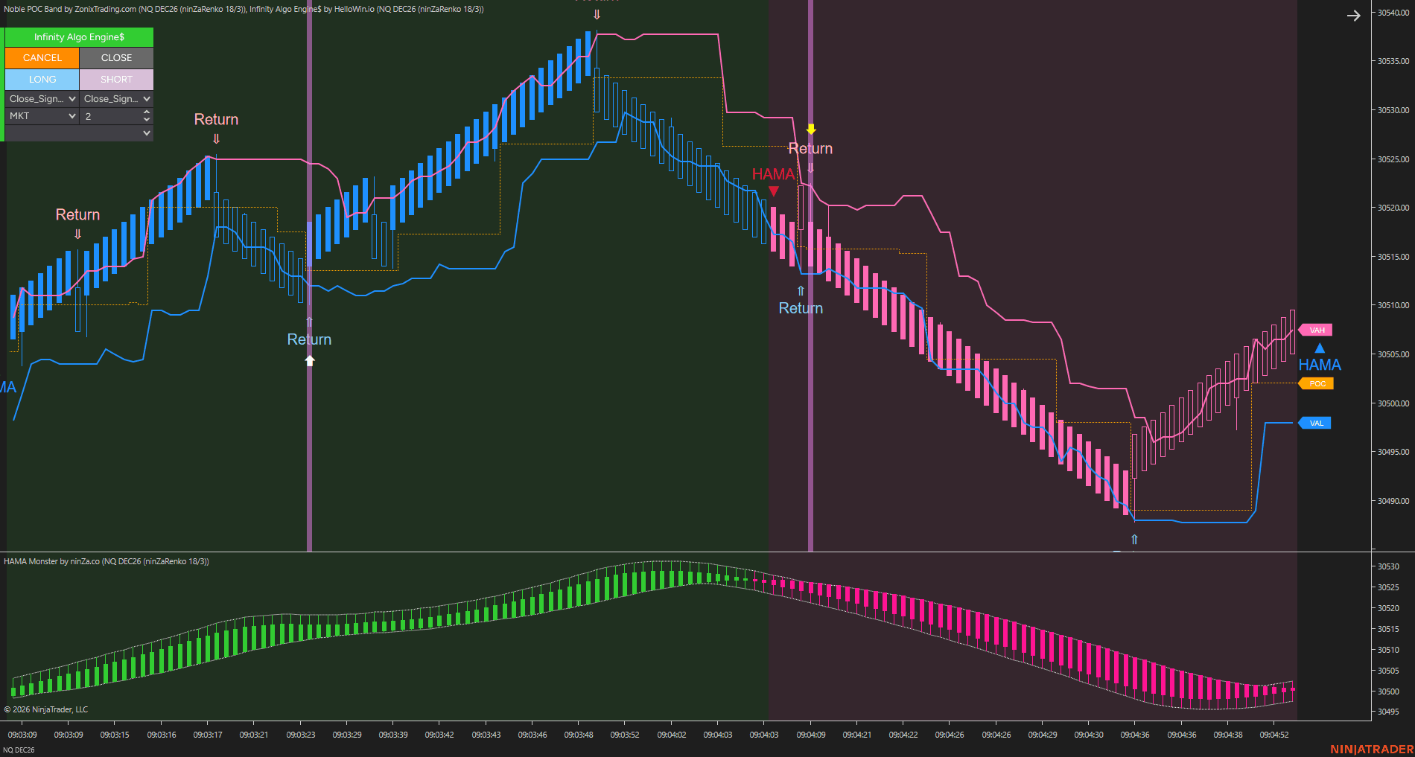Click the orange POC price tag

point(1316,383)
